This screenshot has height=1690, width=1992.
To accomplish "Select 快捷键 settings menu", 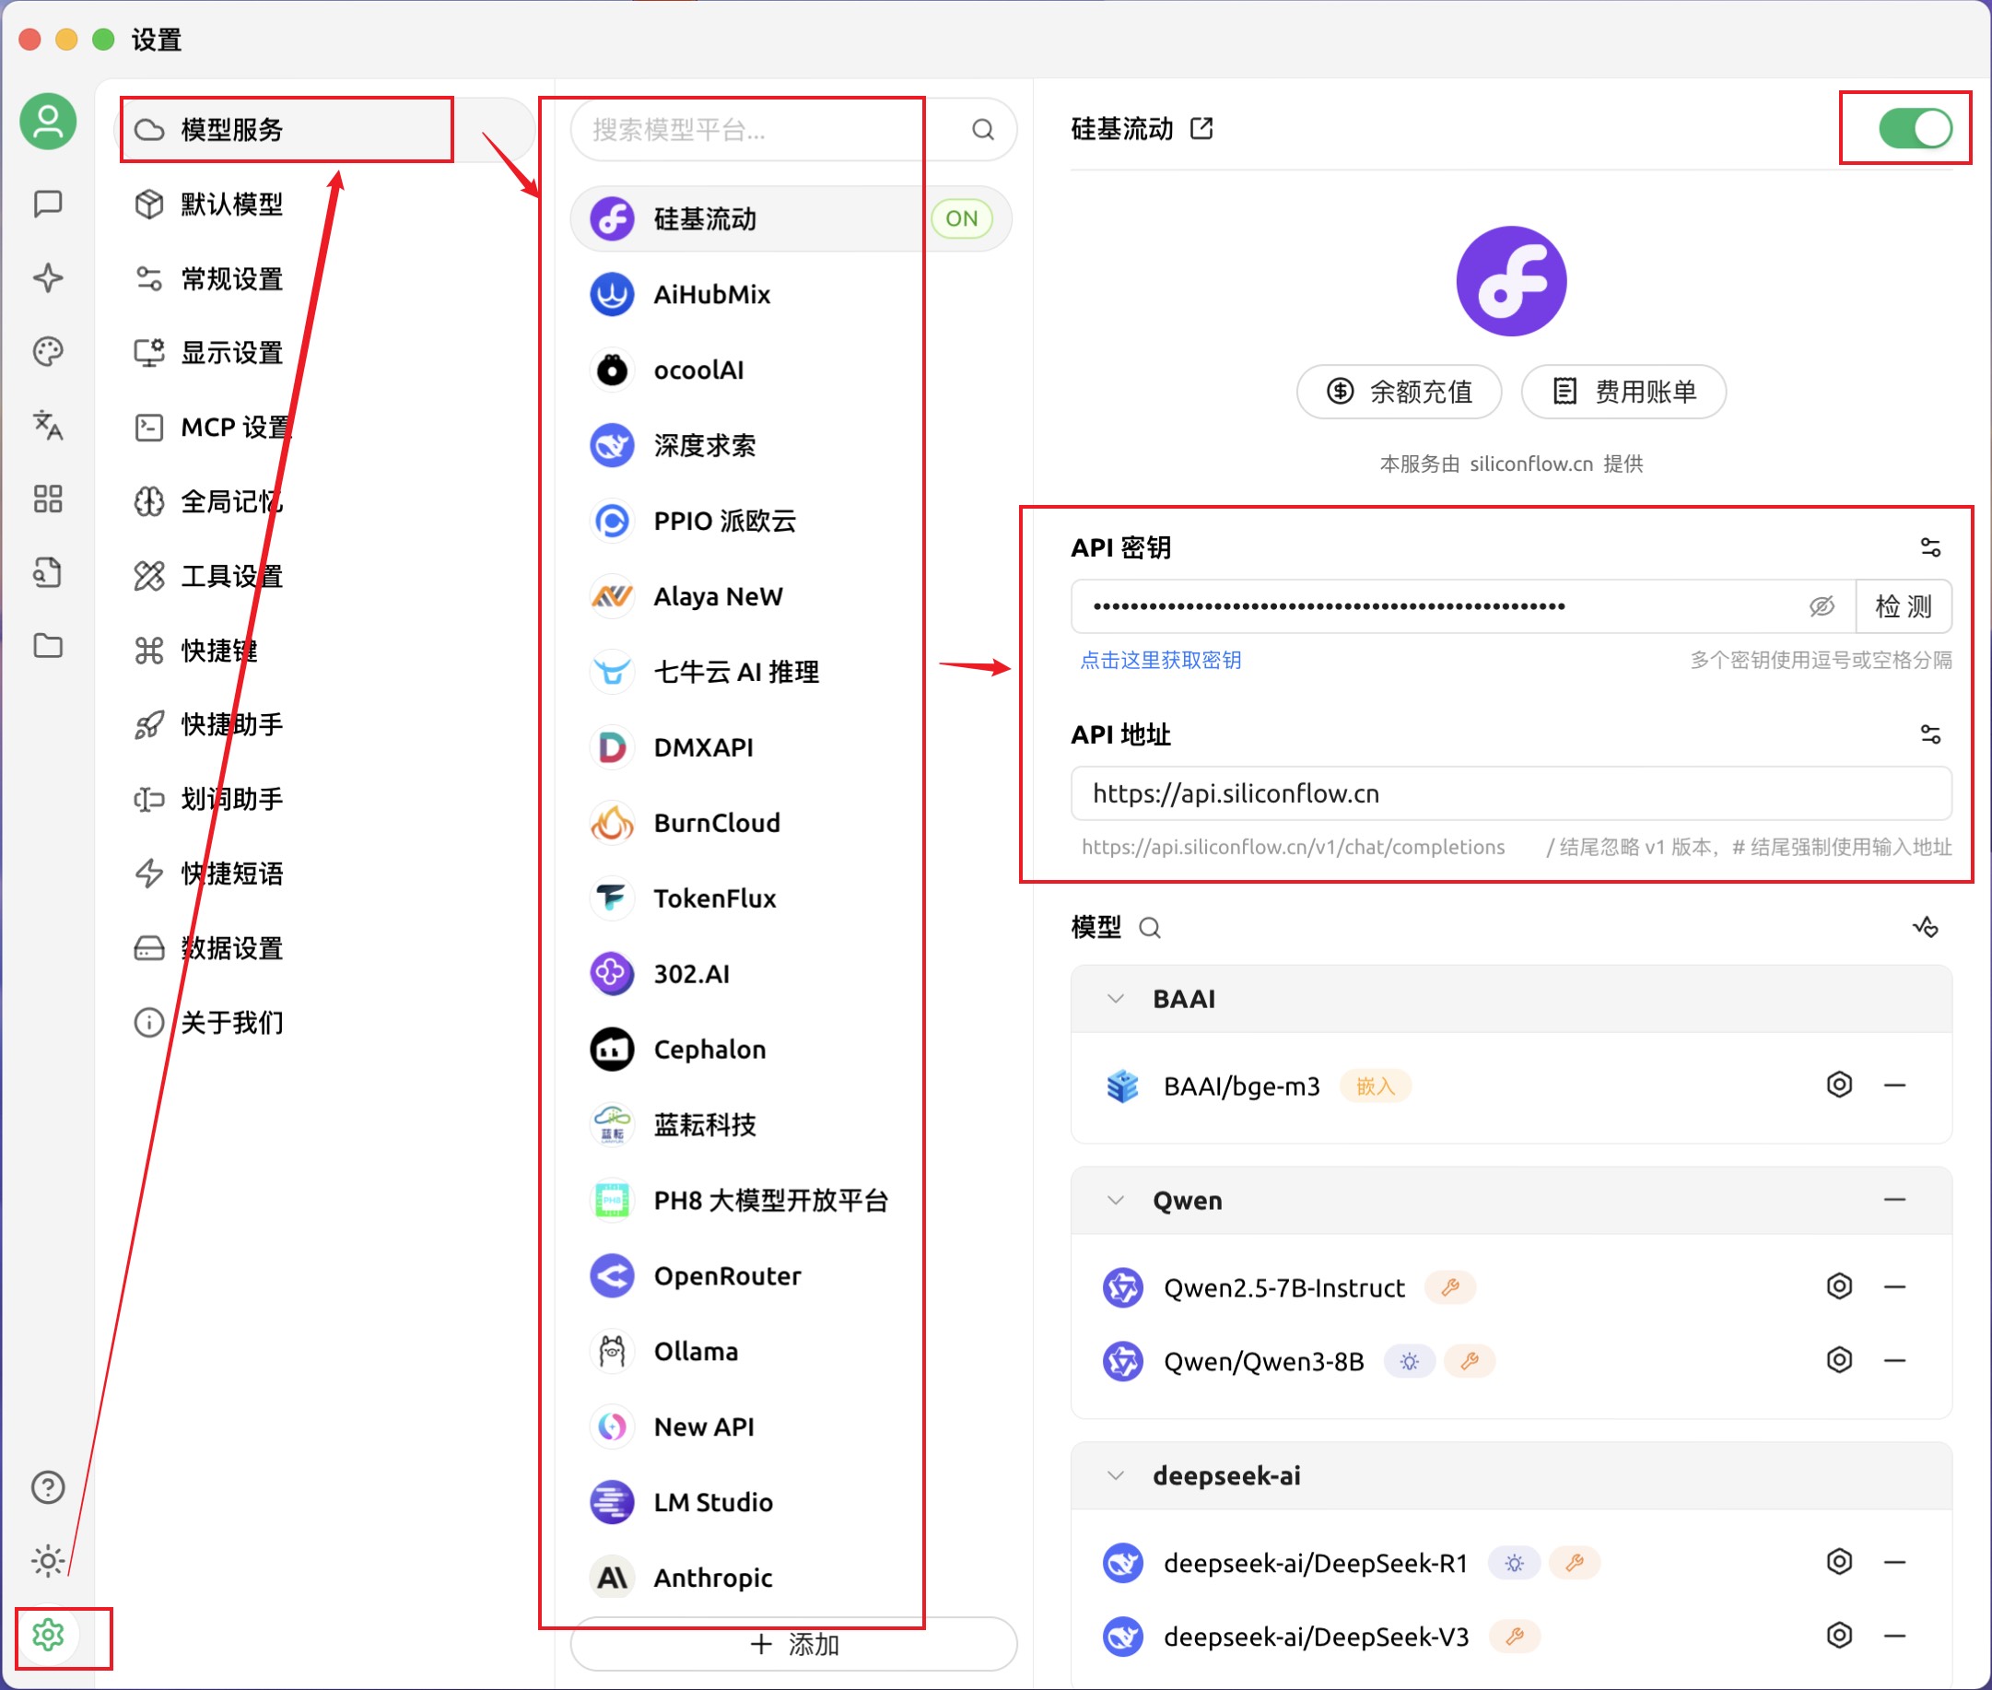I will coord(323,651).
